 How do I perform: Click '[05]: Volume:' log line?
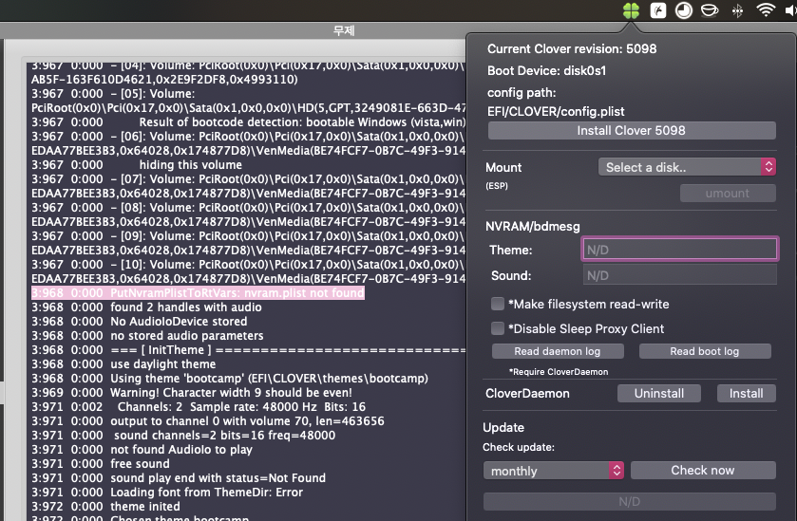point(113,94)
